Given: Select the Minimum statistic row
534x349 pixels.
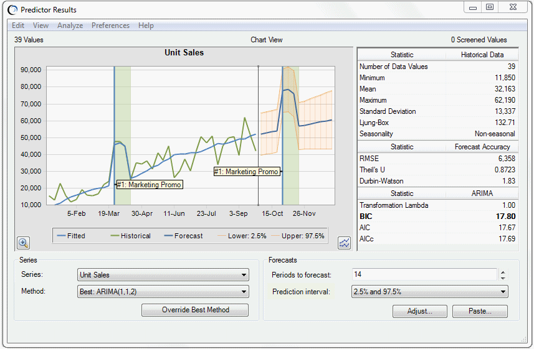Looking at the screenshot, I should 437,78.
